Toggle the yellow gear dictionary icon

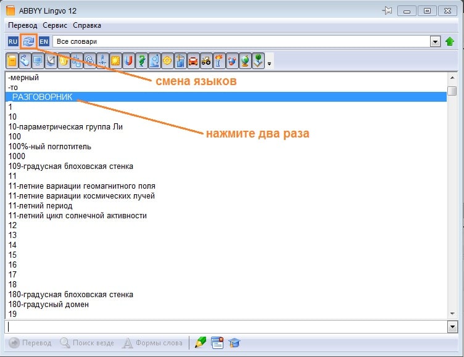(167, 60)
